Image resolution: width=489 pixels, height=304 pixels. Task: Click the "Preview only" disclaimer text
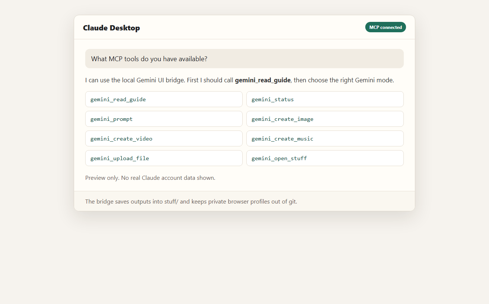tap(150, 178)
